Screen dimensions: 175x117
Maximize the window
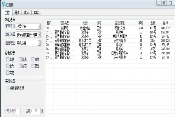164,3
